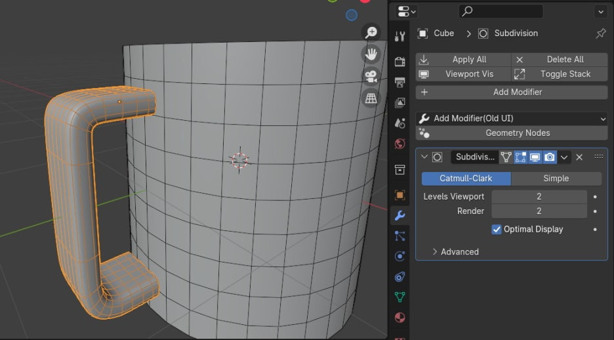
Task: Open the Particles properties tab
Action: (x=399, y=236)
